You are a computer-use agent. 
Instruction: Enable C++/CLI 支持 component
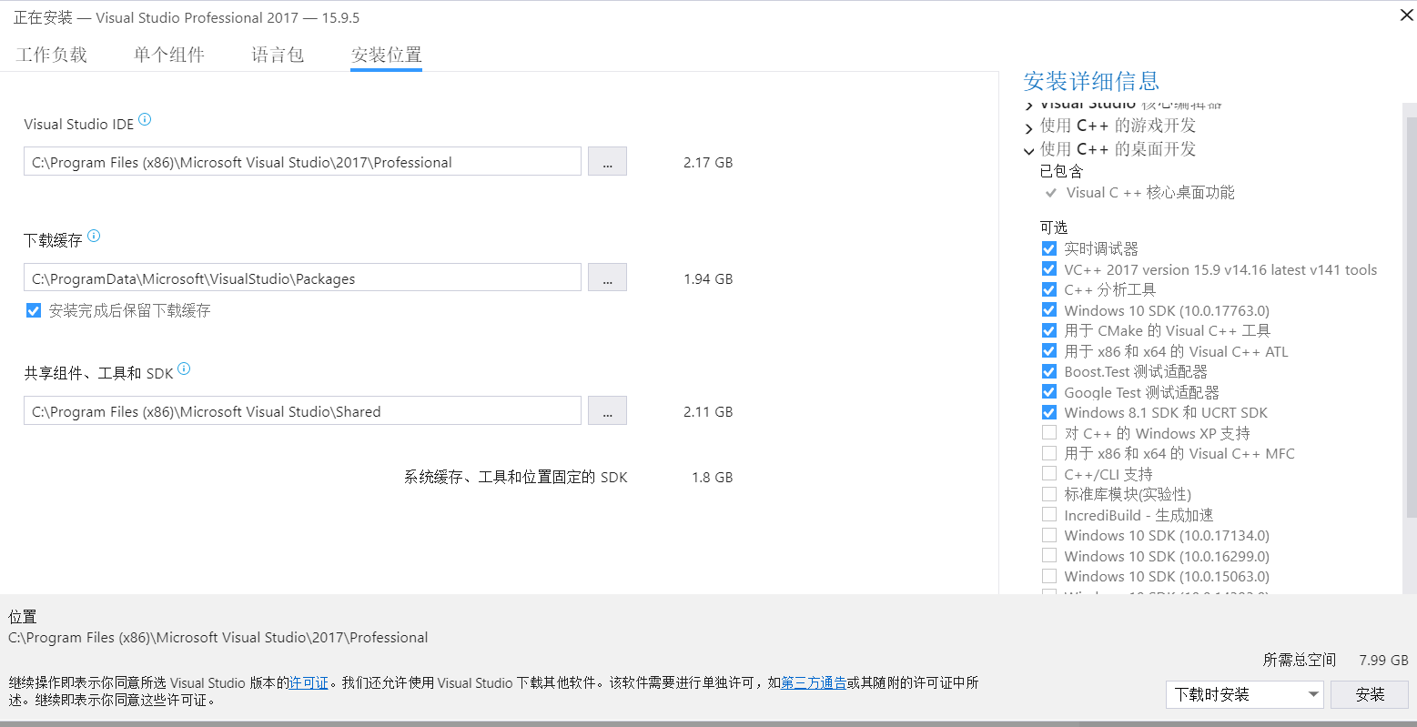(1049, 474)
